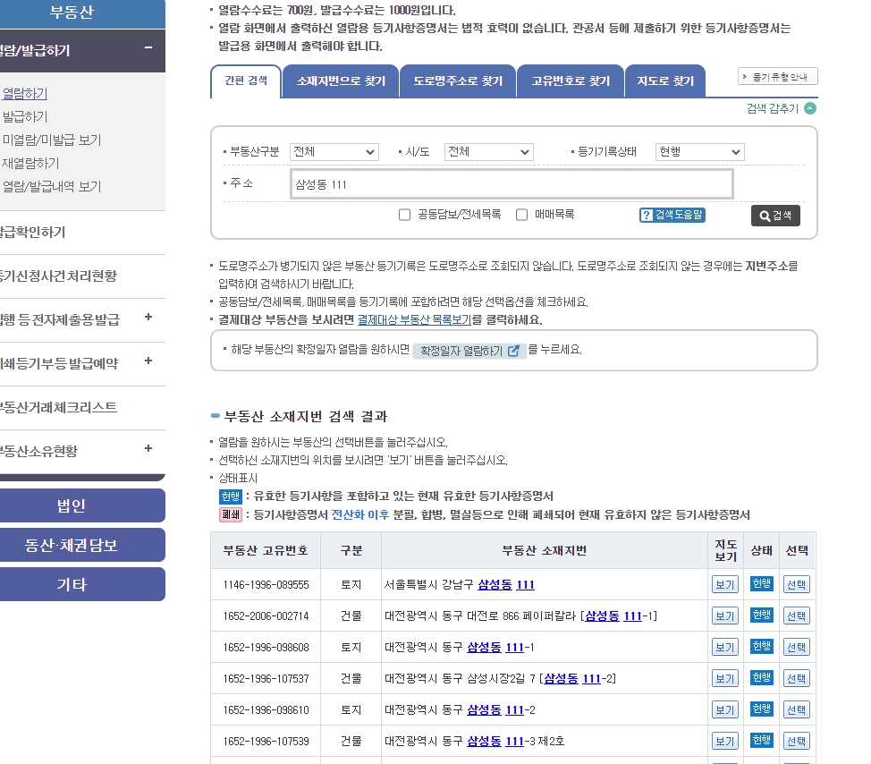Expand the 전자제출용 발급 menu plus icon
Screen dimensions: 871x764
(148, 318)
